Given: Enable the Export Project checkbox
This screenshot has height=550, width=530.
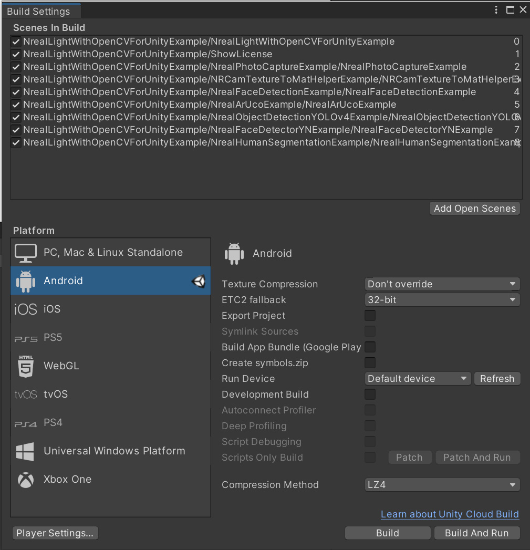Looking at the screenshot, I should [370, 315].
